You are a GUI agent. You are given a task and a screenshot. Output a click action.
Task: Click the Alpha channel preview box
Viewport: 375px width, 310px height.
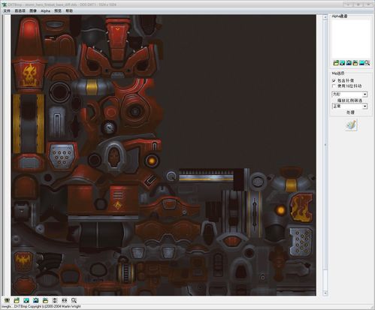351,39
